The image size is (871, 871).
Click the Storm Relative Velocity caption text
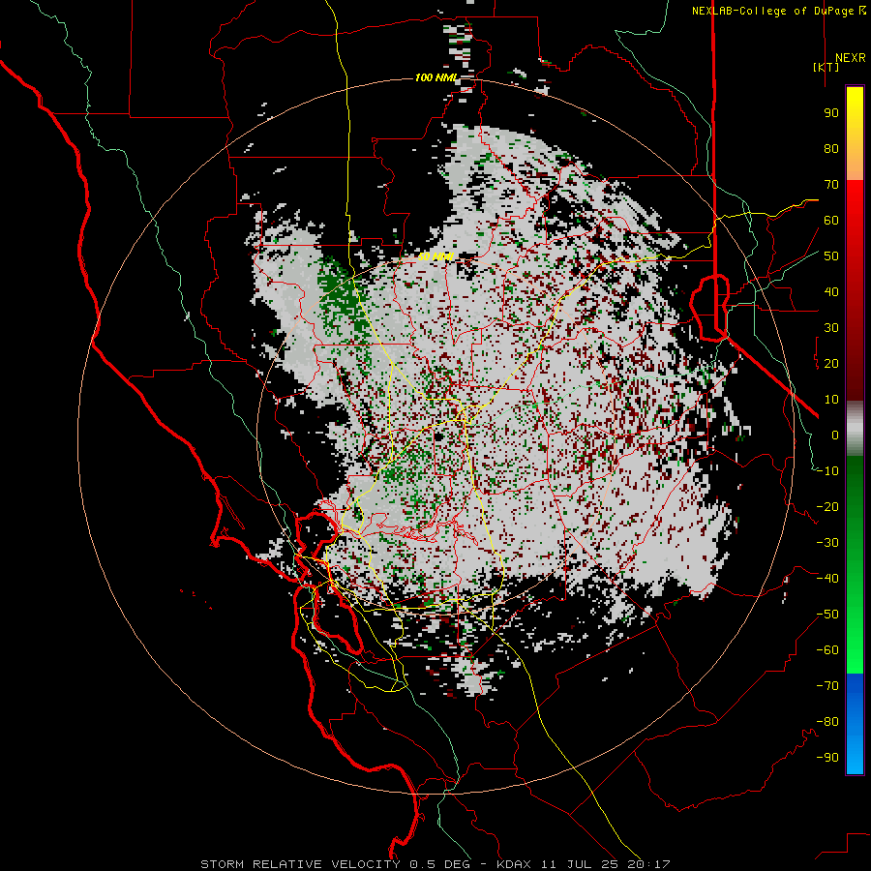(x=300, y=864)
